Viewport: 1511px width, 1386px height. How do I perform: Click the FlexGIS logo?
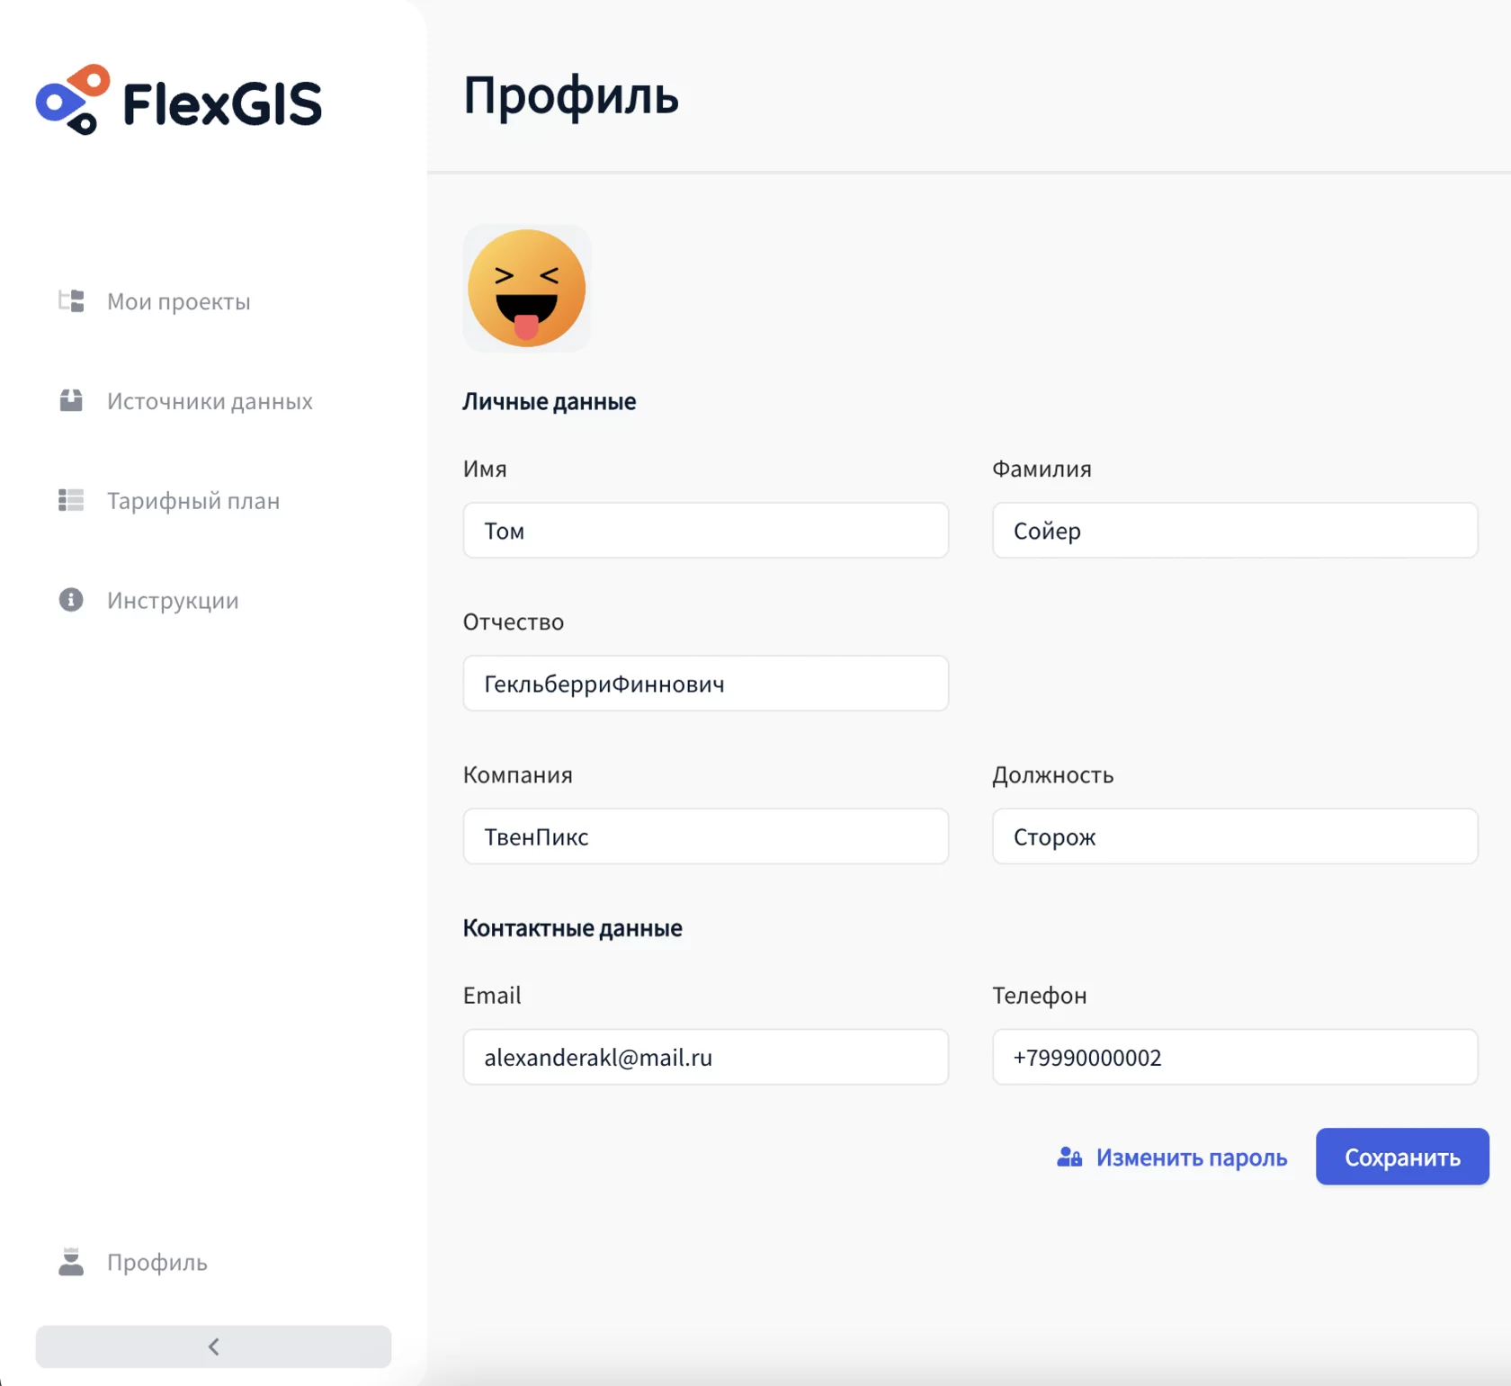pos(178,101)
